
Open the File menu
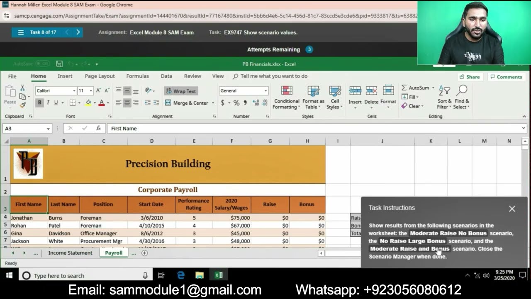click(x=12, y=76)
